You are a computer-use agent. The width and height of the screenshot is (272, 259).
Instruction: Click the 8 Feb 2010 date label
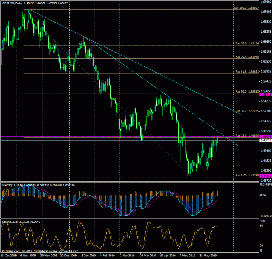tap(107, 256)
